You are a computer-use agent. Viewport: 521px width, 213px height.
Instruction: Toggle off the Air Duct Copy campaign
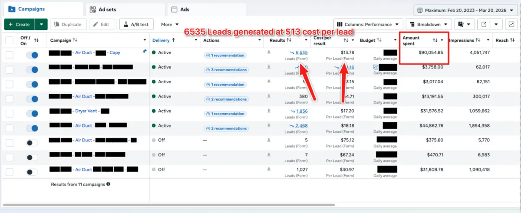[32, 55]
